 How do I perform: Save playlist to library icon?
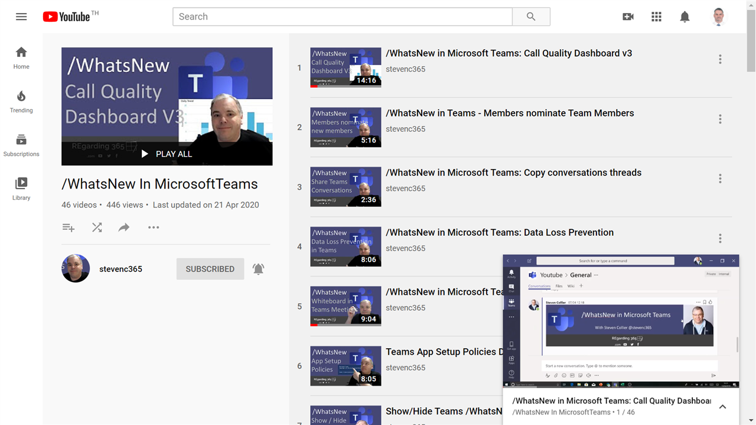pos(69,228)
